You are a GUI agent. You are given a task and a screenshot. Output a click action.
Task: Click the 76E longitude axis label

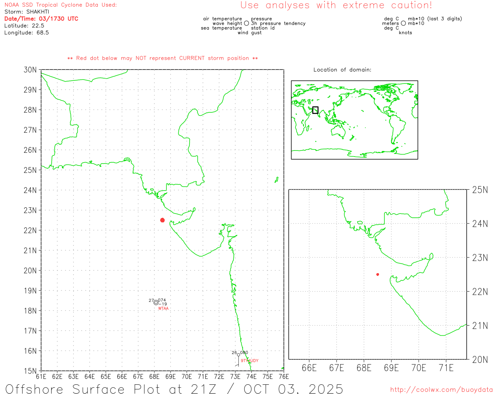[x=284, y=377]
